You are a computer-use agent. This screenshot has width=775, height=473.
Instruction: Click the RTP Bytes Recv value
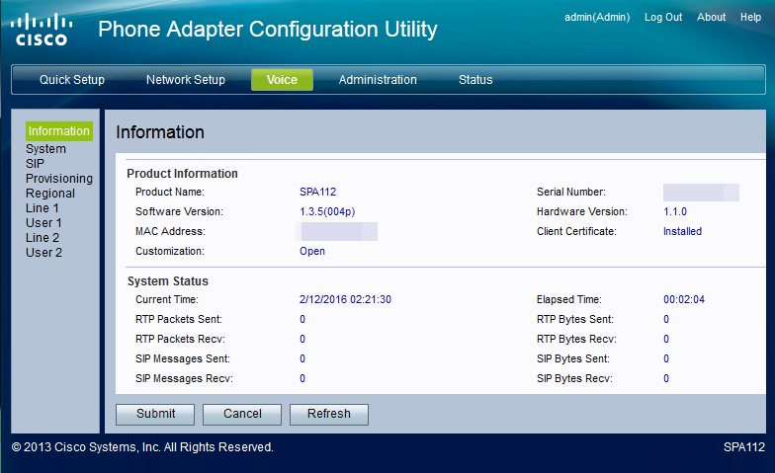tap(666, 339)
